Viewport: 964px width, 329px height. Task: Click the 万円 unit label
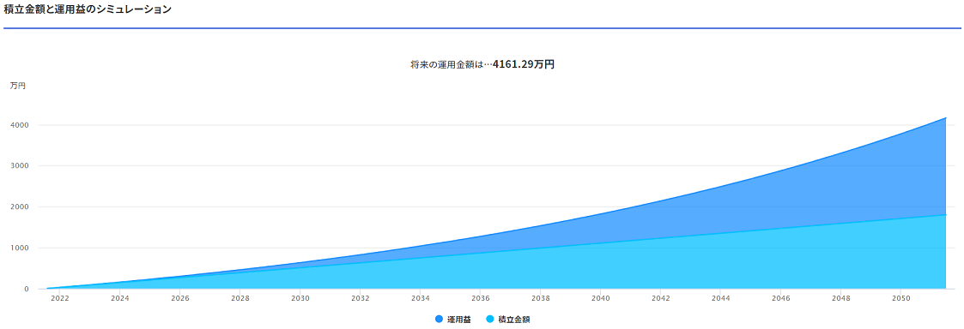coord(18,86)
